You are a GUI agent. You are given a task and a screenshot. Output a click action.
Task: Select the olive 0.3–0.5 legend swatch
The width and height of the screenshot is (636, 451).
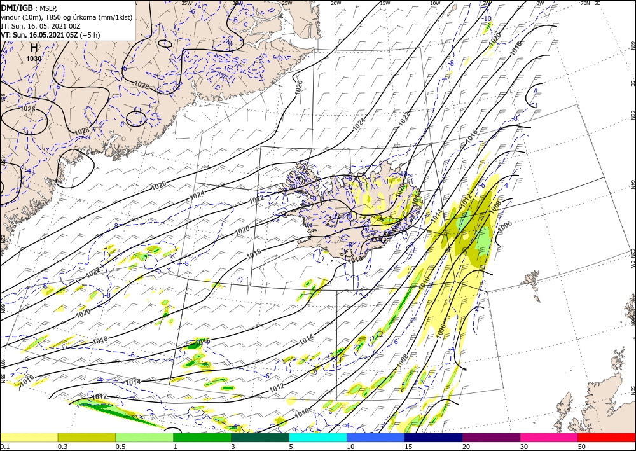click(x=86, y=437)
